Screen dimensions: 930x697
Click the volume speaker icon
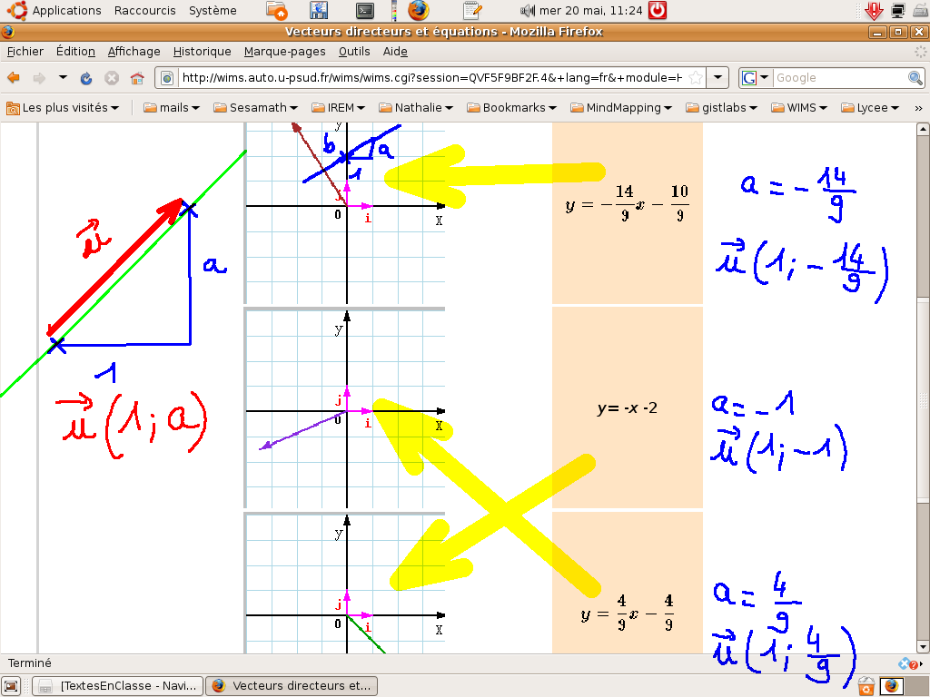(x=527, y=11)
